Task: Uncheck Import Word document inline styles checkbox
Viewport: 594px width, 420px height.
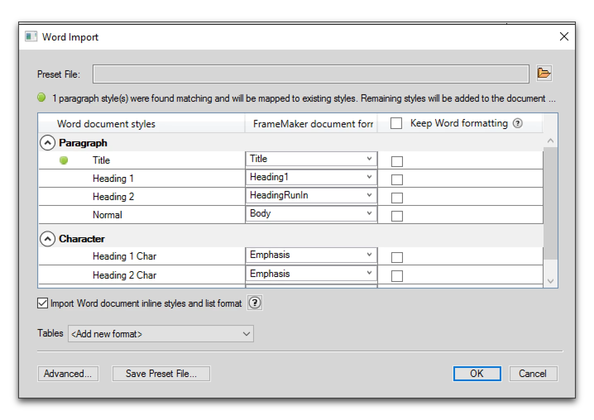Action: [x=43, y=303]
